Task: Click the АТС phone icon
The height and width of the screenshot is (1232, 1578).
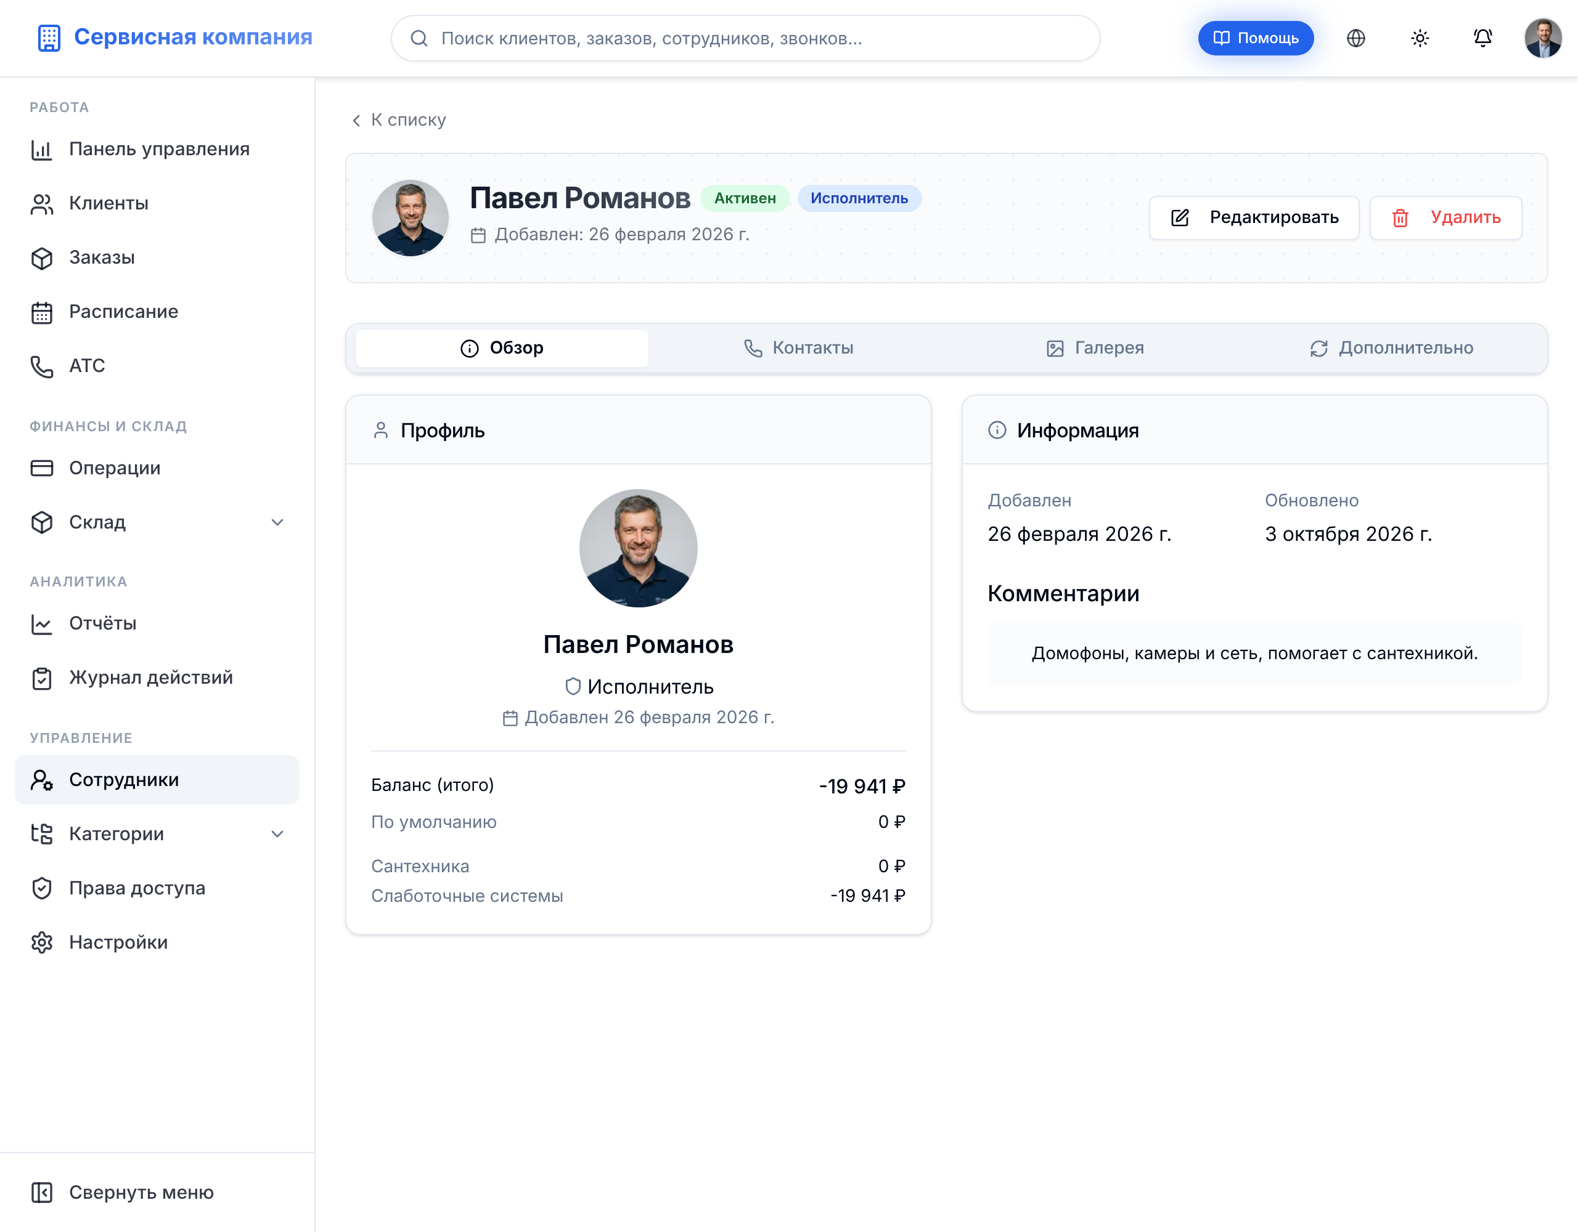Action: pyautogui.click(x=42, y=366)
